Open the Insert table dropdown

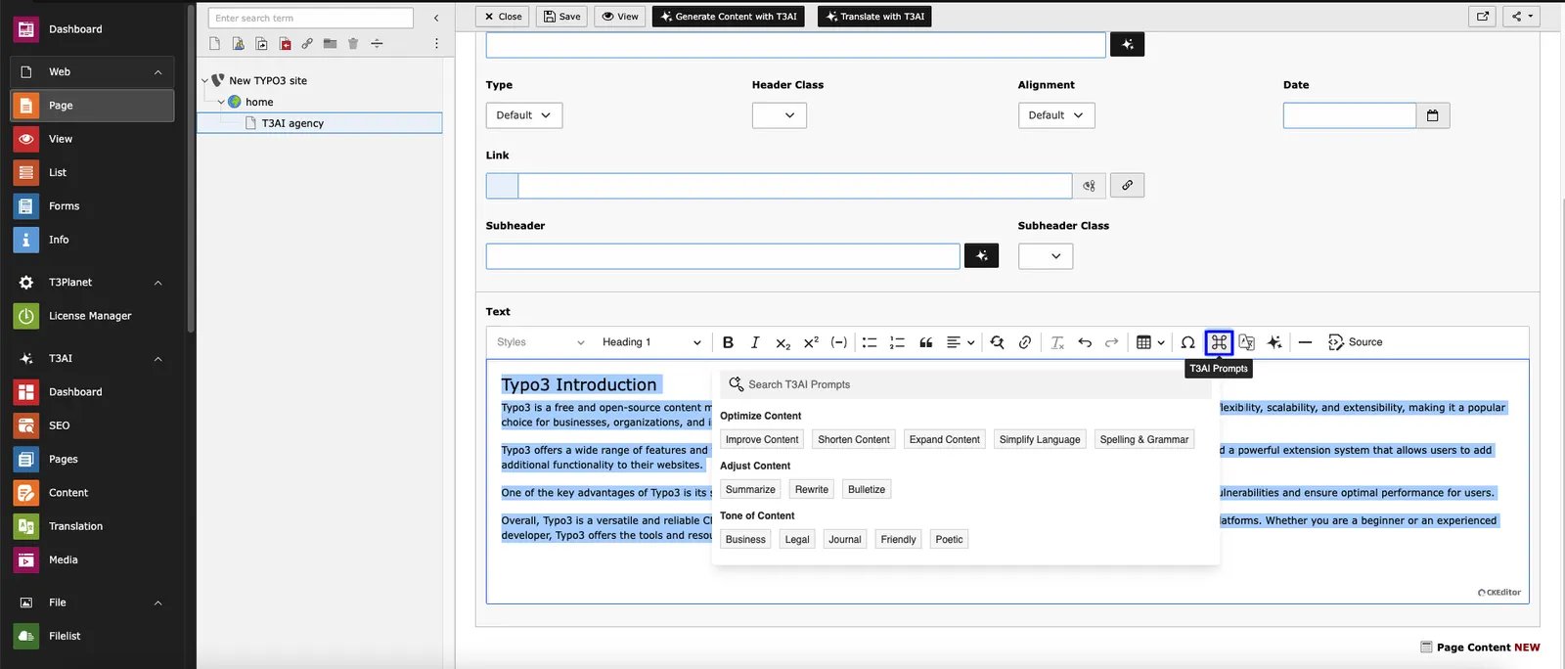click(1150, 342)
